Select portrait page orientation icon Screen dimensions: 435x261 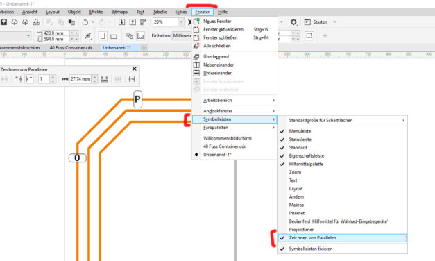pos(103,36)
